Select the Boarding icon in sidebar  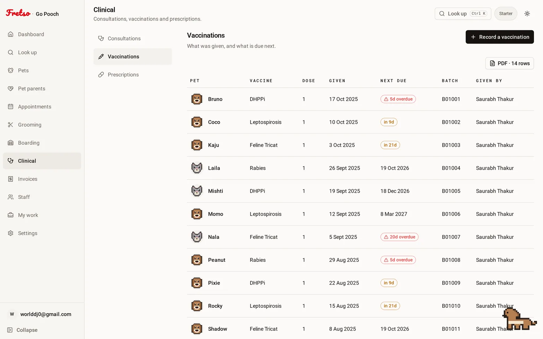click(x=11, y=143)
